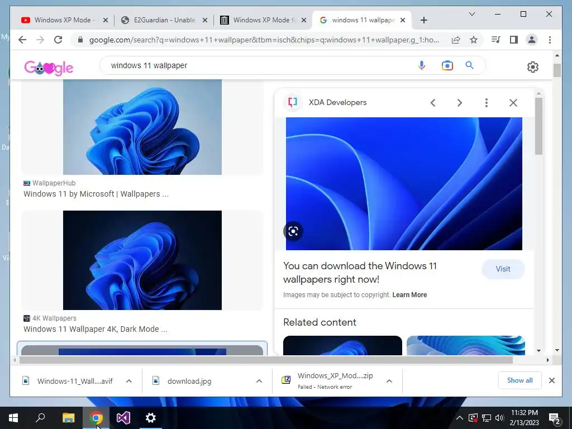Screen dimensions: 572x429
Task: Show previous image in preview panel
Action: pos(433,103)
